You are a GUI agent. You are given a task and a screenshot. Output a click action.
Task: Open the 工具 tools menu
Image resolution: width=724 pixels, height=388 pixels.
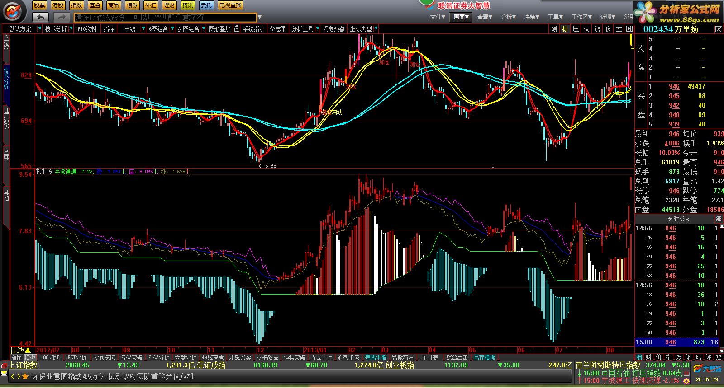555,17
